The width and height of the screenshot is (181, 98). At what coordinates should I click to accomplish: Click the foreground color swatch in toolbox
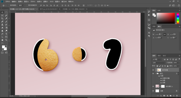[3, 47]
